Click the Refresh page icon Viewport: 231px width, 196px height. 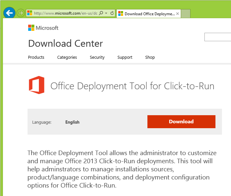pyautogui.click(x=112, y=13)
